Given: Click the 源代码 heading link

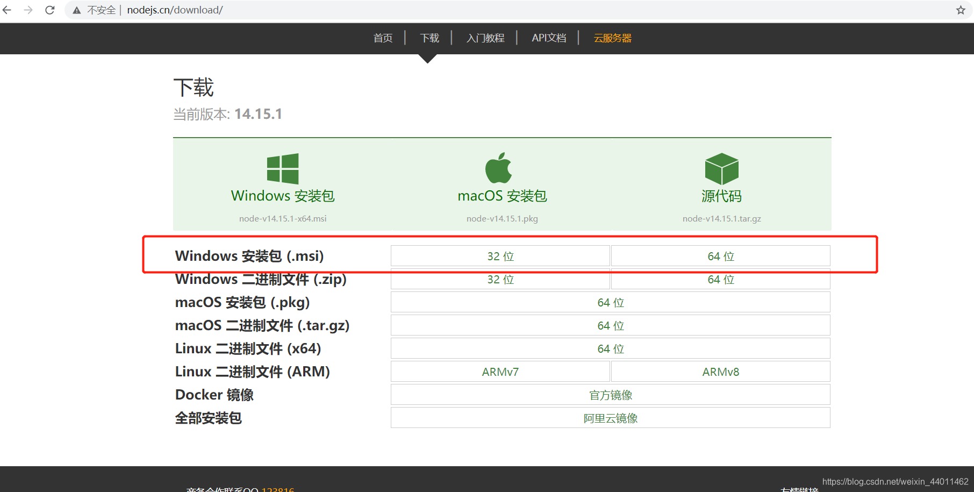Looking at the screenshot, I should pyautogui.click(x=722, y=196).
